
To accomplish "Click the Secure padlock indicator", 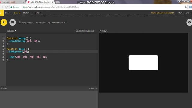I will pos(15,7).
